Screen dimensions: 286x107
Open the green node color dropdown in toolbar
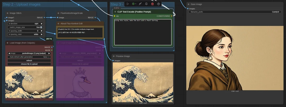[x=134, y=4]
